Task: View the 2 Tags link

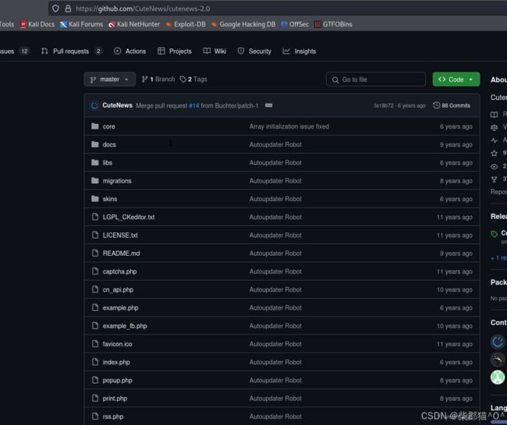Action: click(193, 80)
